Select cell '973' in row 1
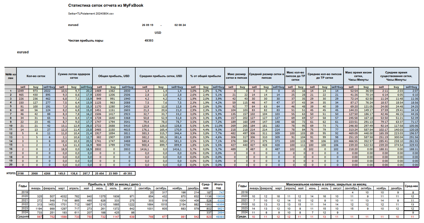 (x=35, y=90)
